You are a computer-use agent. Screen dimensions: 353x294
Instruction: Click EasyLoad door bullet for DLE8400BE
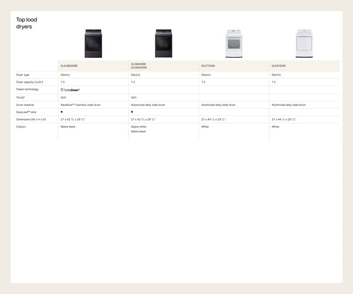(x=132, y=112)
